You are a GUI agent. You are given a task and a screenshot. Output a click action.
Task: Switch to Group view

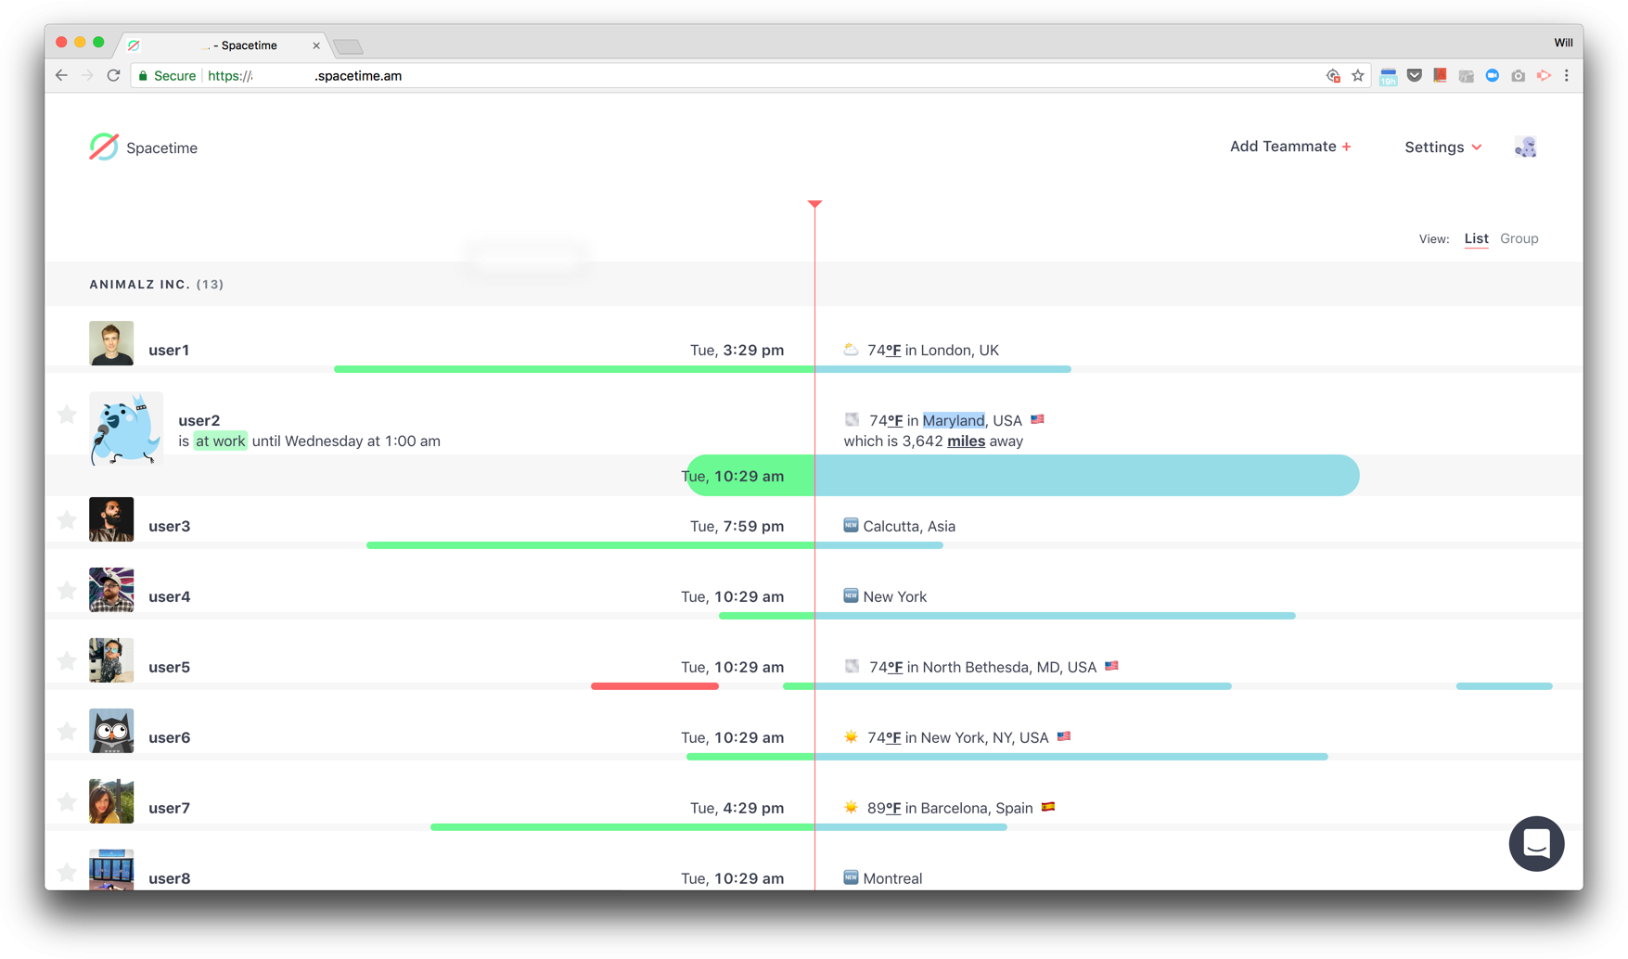click(x=1519, y=238)
